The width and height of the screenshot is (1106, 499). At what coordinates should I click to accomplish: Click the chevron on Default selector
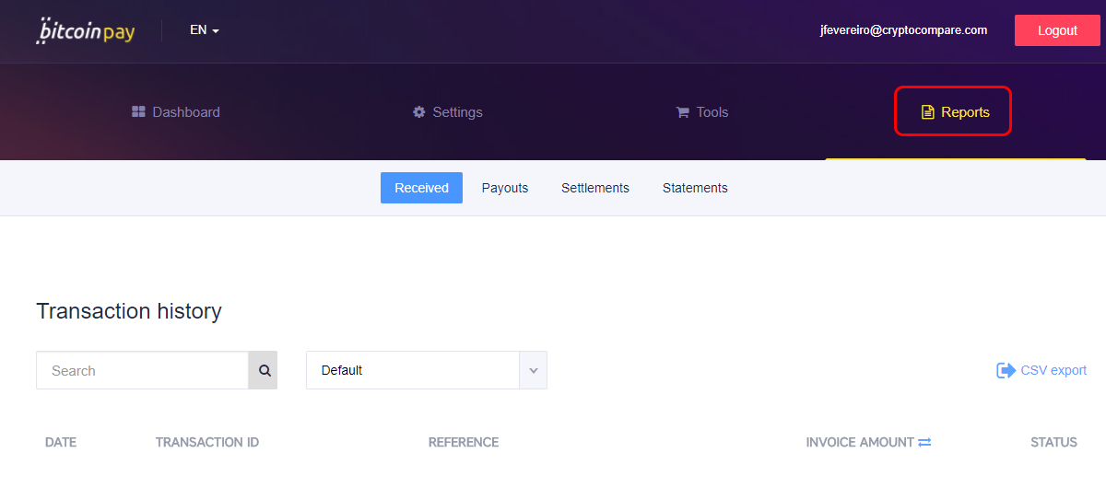pos(533,370)
